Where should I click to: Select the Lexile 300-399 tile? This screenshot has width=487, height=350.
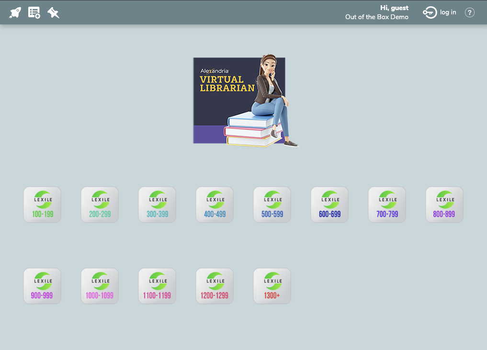point(157,204)
